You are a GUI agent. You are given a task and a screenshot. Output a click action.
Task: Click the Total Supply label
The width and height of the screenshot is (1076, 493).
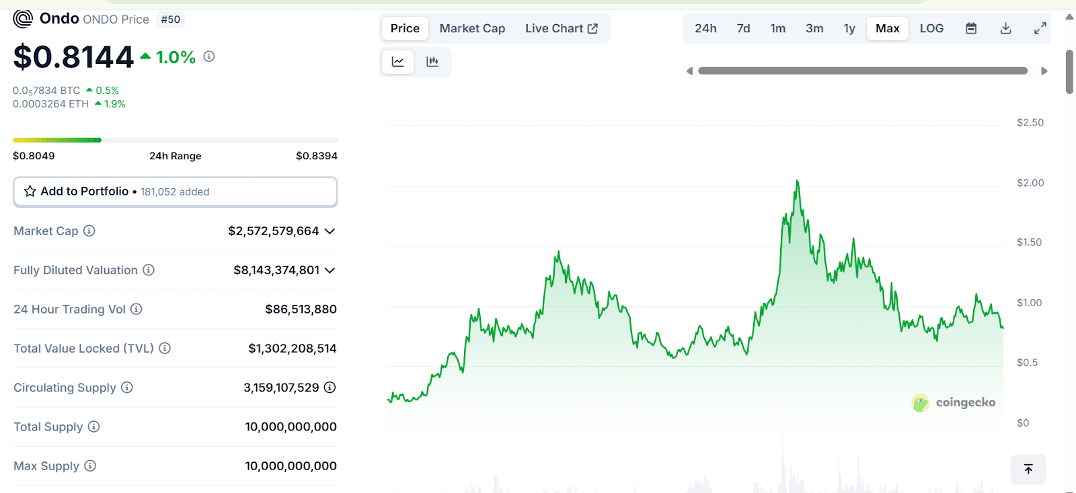48,427
